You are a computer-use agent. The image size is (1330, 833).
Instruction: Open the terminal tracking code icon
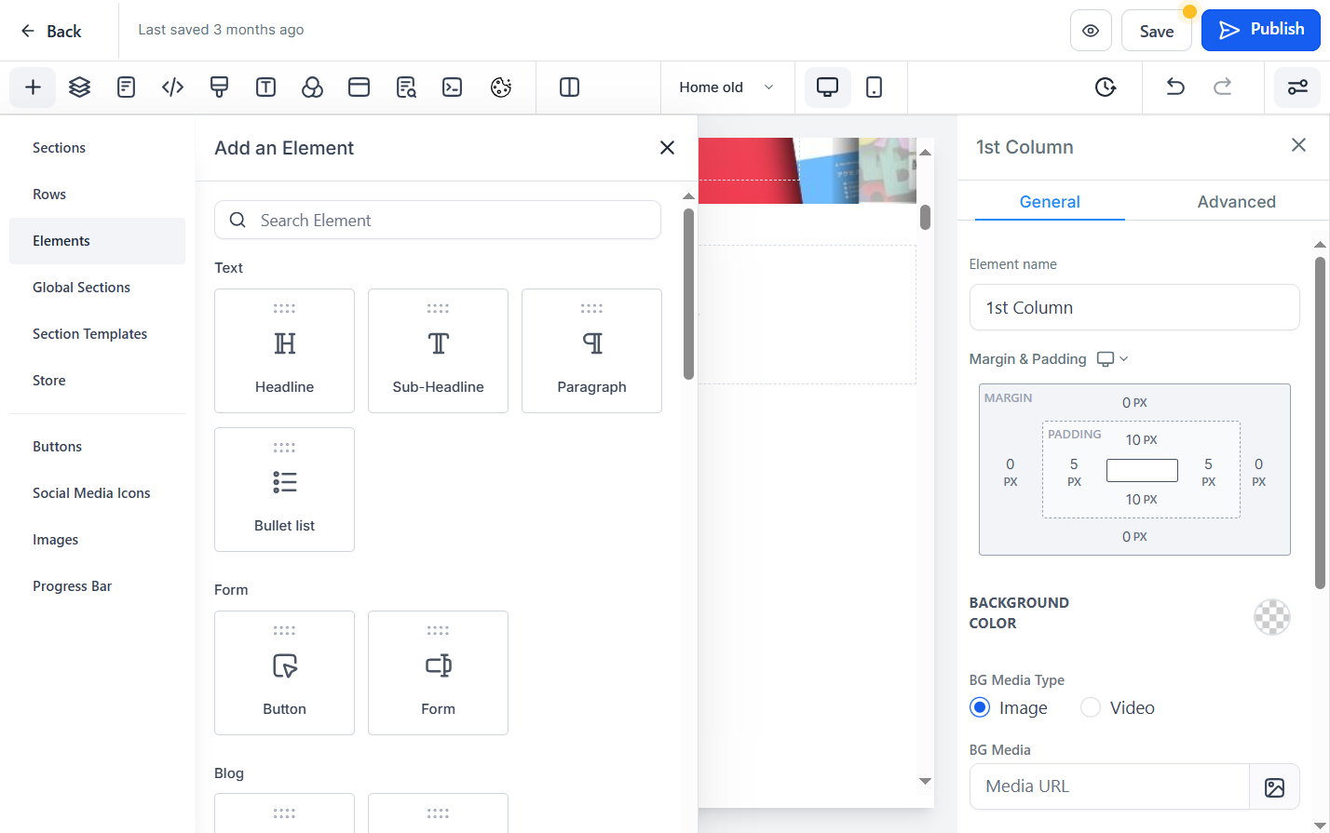tap(453, 87)
